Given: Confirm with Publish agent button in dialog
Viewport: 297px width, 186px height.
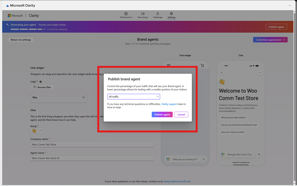Looking at the screenshot, I should click(x=162, y=114).
